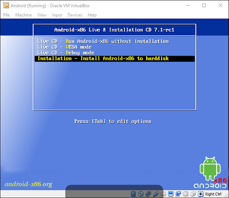Click the window resize grip in status bar

(x=227, y=196)
